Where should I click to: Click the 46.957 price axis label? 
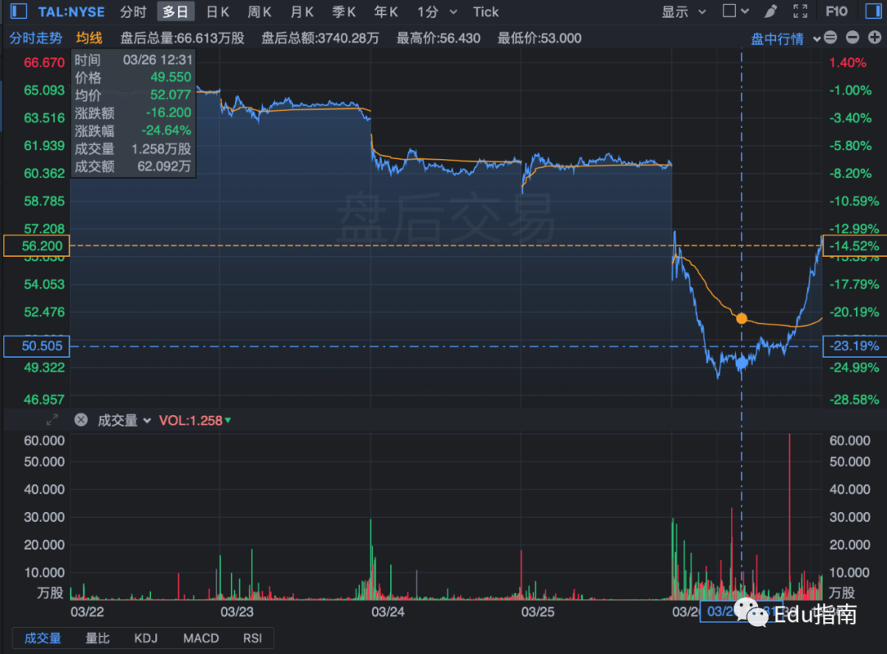pyautogui.click(x=44, y=400)
